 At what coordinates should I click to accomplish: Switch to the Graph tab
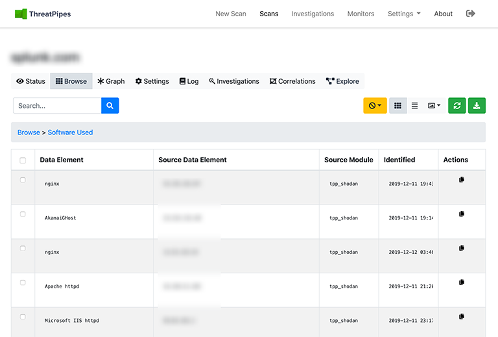[x=111, y=81]
